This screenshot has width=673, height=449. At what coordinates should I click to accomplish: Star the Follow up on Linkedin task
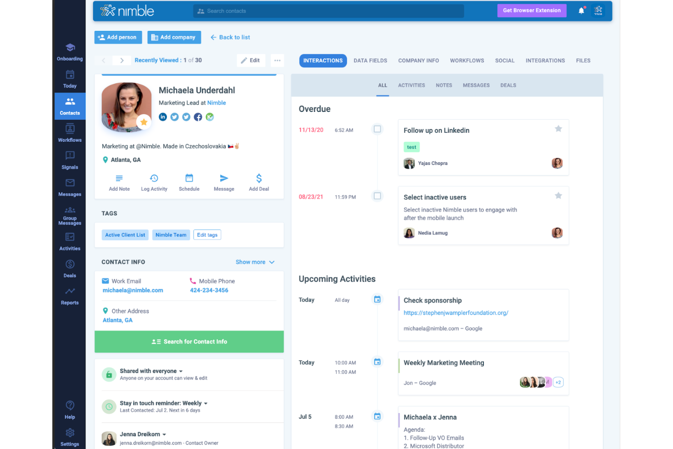tap(558, 129)
